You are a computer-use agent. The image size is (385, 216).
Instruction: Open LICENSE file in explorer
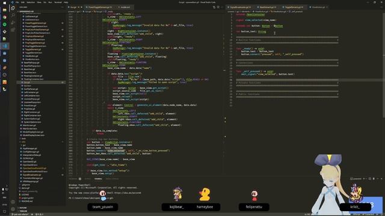pyautogui.click(x=25, y=194)
